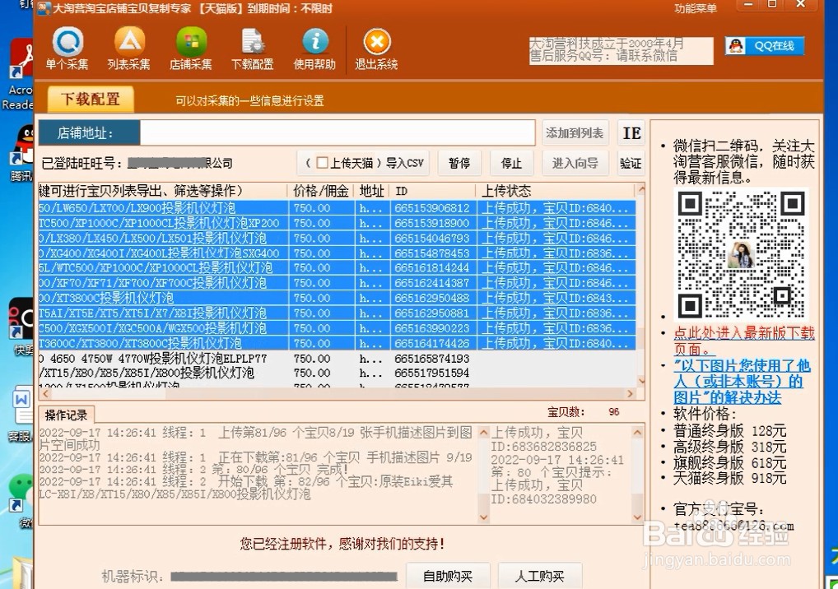The image size is (838, 589).
Task: Click 停止 button
Action: [511, 163]
